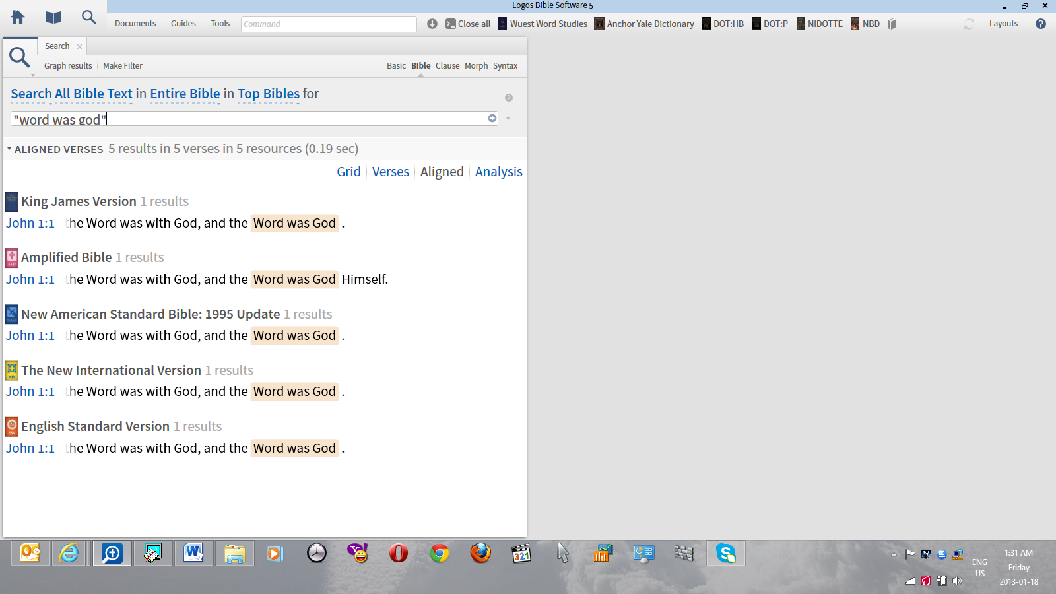Click the English Standard Version cover icon
The width and height of the screenshot is (1056, 594).
tap(12, 426)
